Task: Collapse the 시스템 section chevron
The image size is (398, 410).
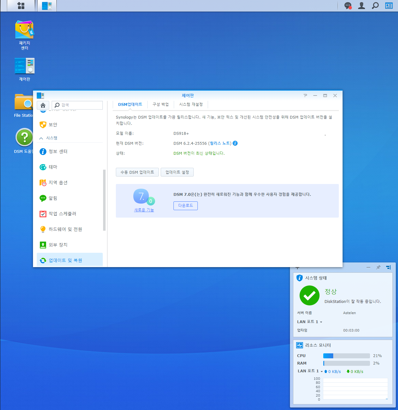Action: click(x=41, y=138)
